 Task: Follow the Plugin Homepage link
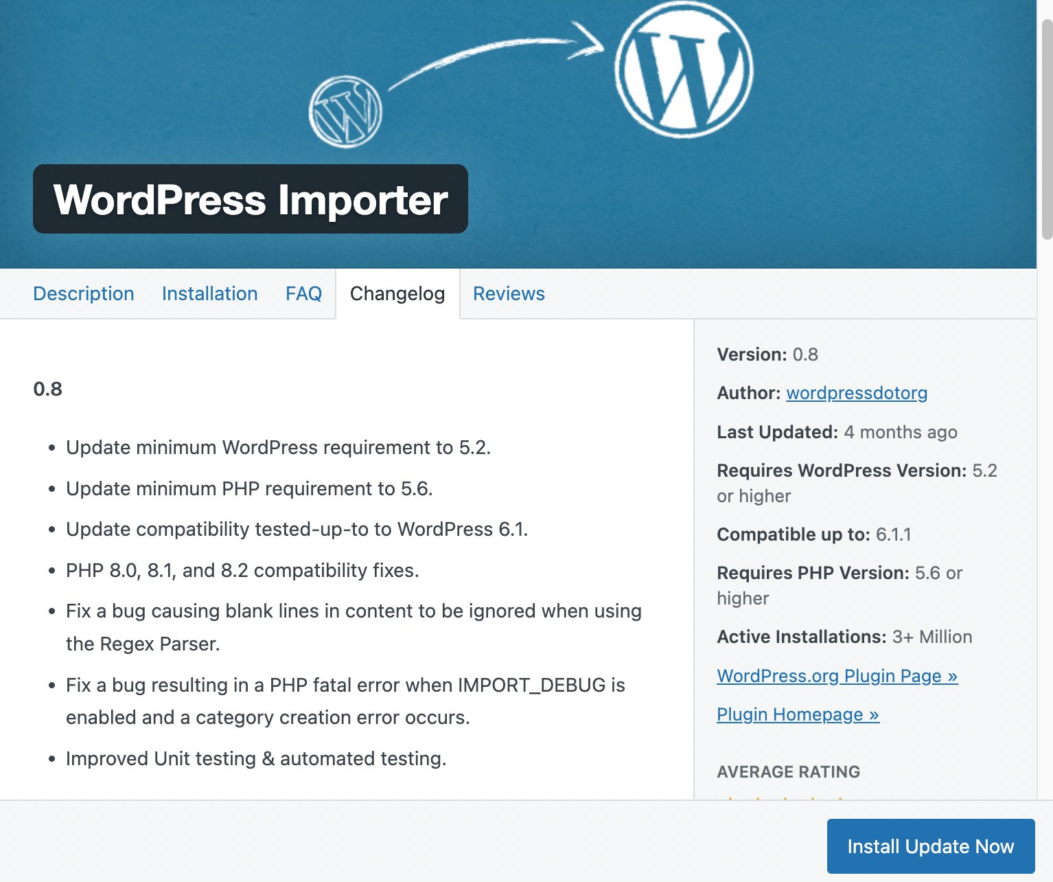[798, 714]
